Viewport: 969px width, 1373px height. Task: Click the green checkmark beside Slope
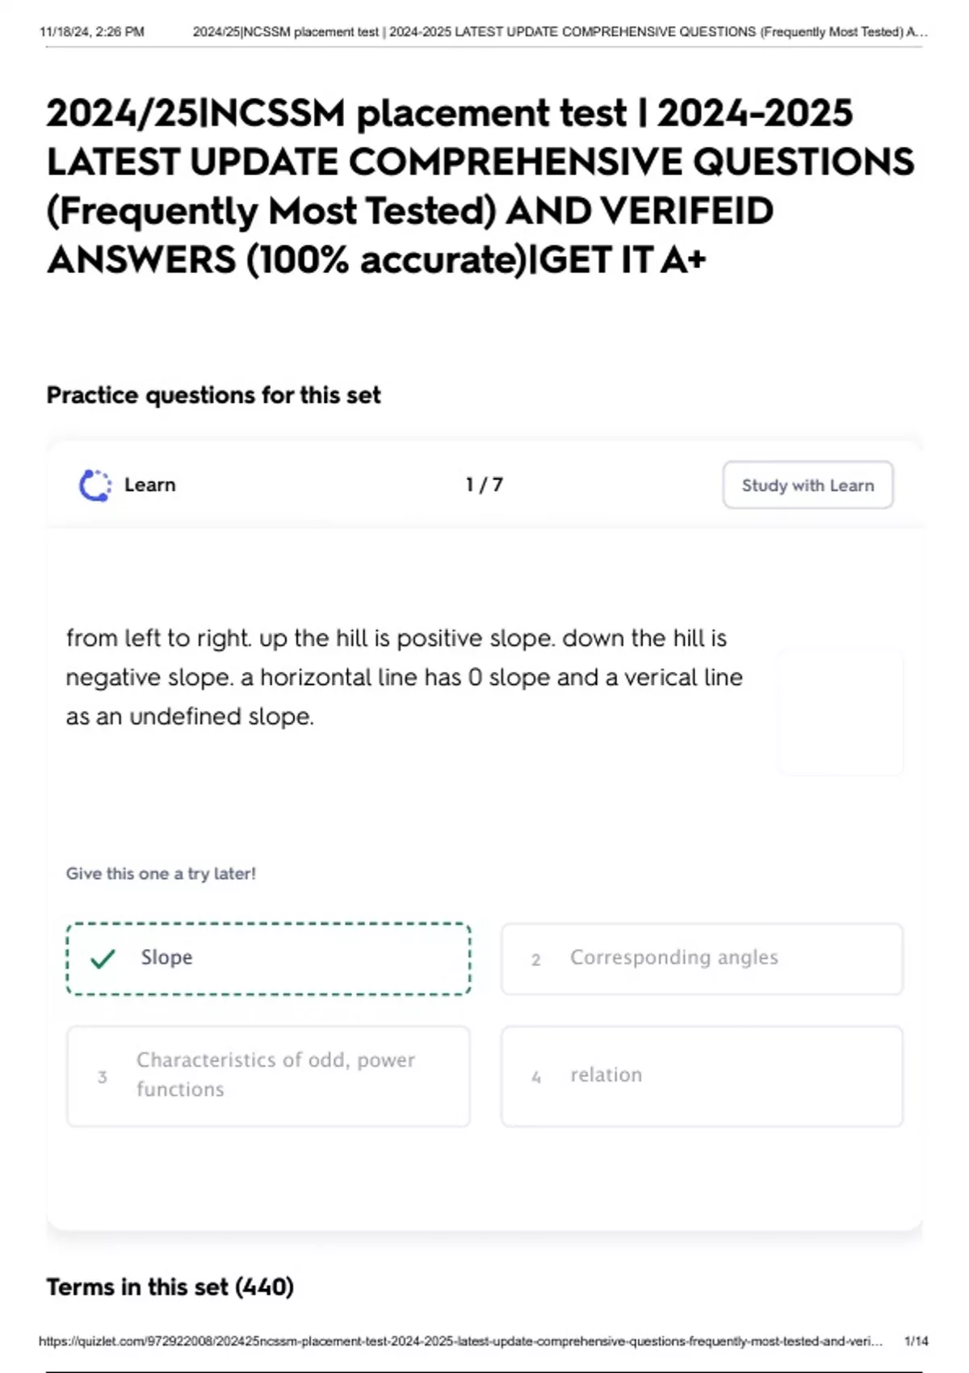tap(103, 959)
